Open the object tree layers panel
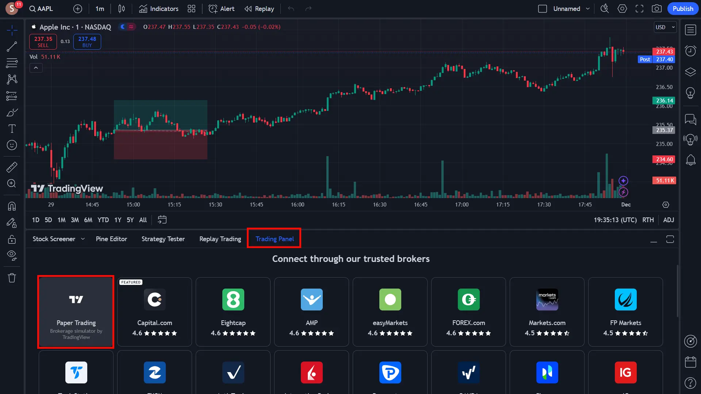The width and height of the screenshot is (701, 394). click(690, 72)
